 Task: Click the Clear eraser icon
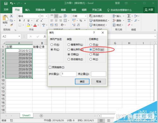coord(129,25)
